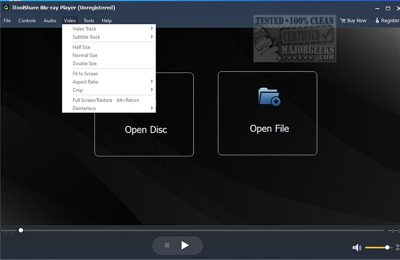Open the Help menu
This screenshot has width=400, height=260.
107,21
